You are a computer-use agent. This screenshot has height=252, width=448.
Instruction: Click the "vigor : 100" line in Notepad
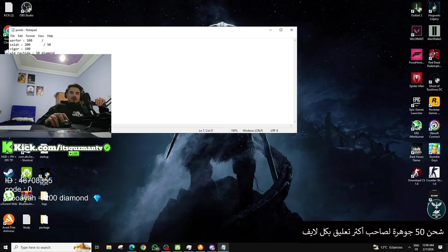pos(20,49)
